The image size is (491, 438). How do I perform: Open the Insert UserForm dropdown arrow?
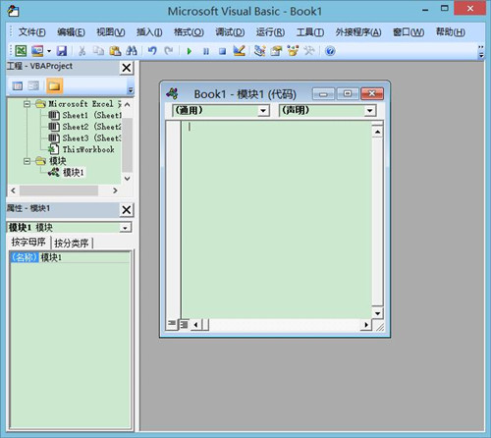49,51
